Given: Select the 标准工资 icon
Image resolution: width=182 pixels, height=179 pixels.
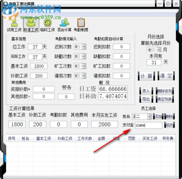Looking at the screenshot, I should (31, 23).
